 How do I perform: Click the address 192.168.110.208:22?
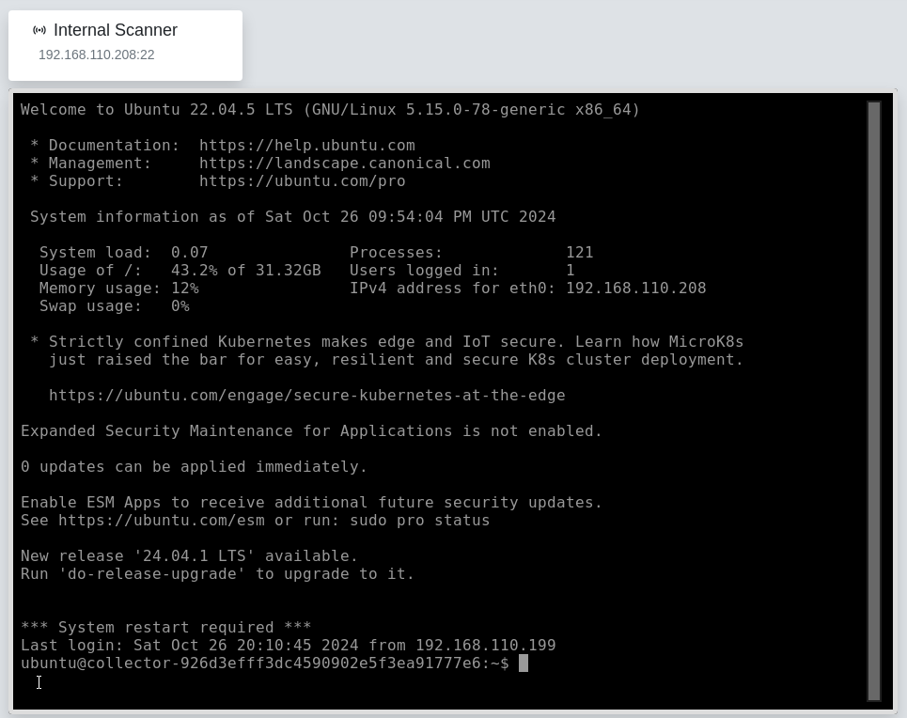(96, 55)
